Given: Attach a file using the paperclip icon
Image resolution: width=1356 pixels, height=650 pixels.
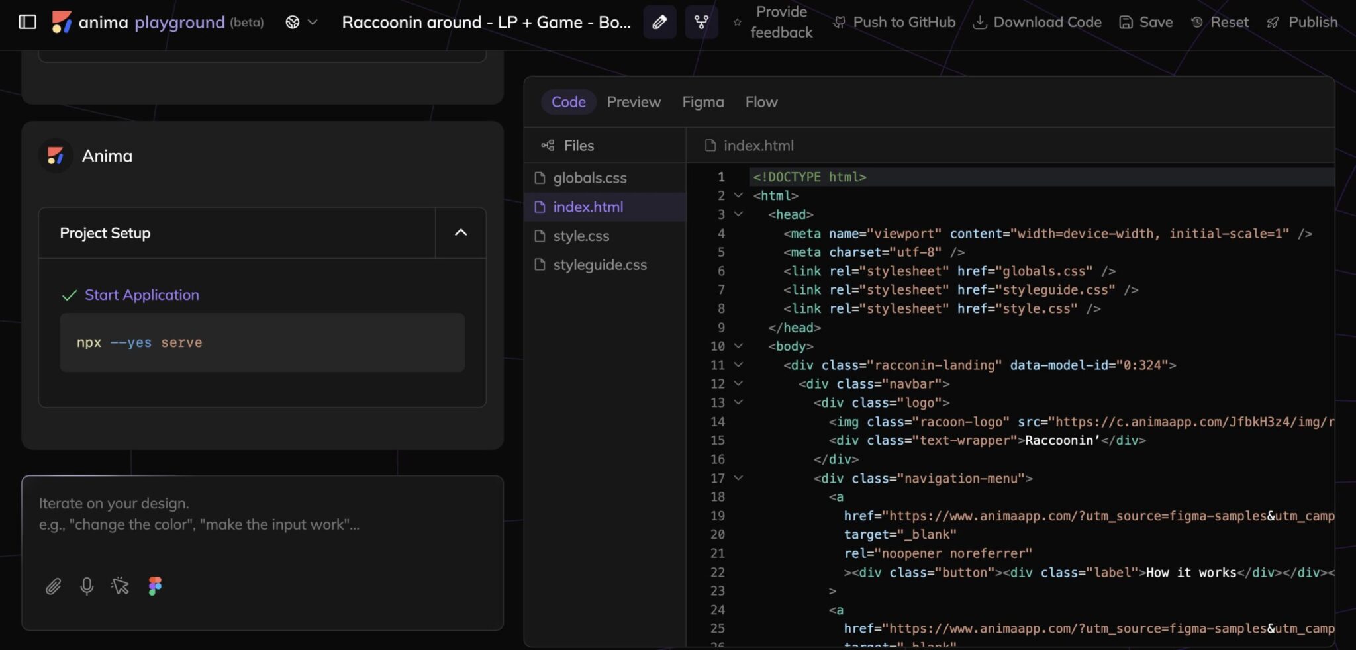Looking at the screenshot, I should pyautogui.click(x=54, y=586).
